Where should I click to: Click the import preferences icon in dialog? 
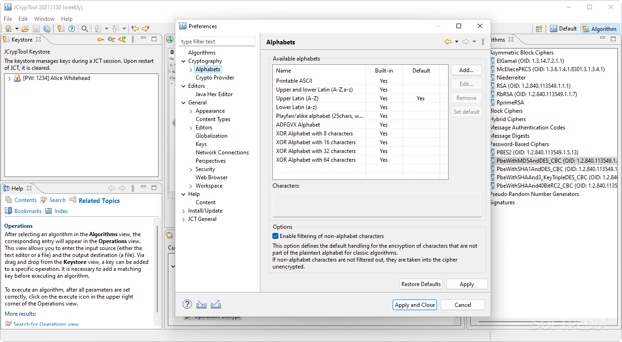201,305
